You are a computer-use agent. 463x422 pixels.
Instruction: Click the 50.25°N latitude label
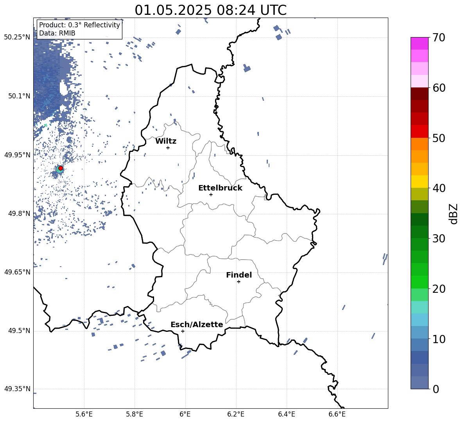(x=17, y=37)
